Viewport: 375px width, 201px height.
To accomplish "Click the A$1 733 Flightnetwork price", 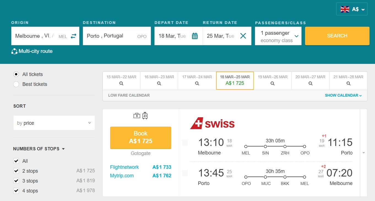I will pos(162,167).
